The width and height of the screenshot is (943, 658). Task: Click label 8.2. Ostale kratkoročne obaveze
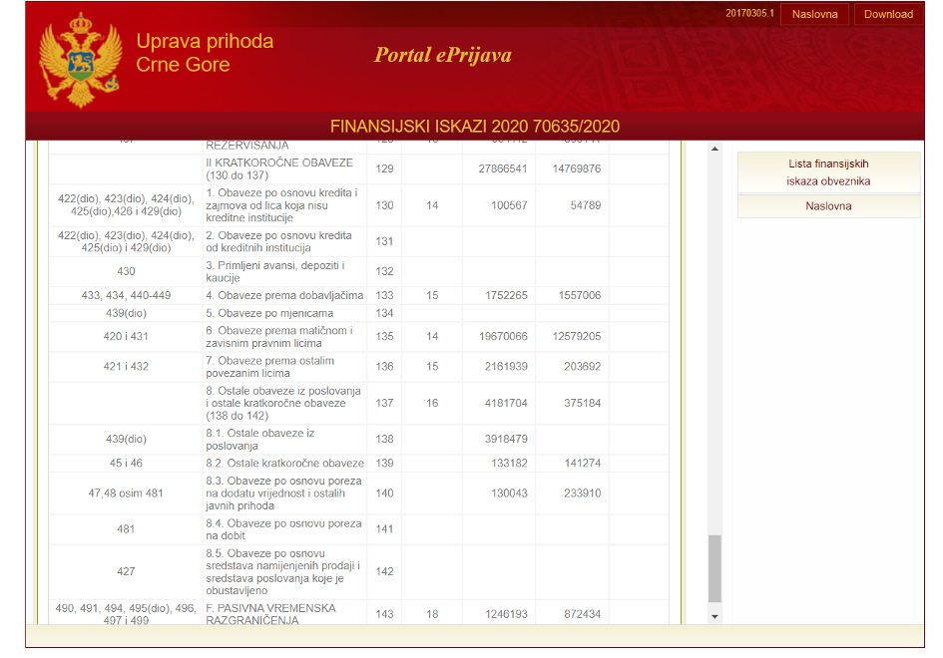[284, 464]
